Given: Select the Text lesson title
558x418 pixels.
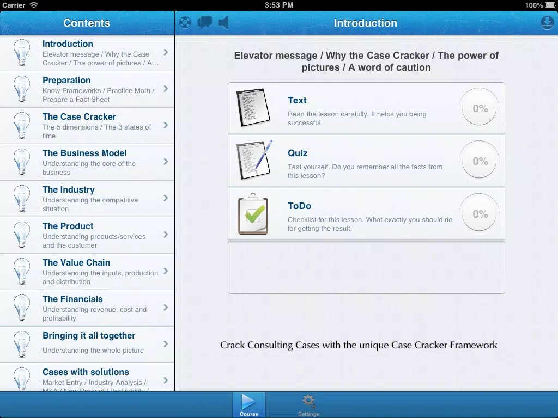Looking at the screenshot, I should click(297, 100).
